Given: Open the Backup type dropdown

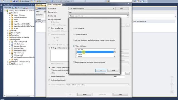Looking at the screenshot, I should tap(99, 12).
